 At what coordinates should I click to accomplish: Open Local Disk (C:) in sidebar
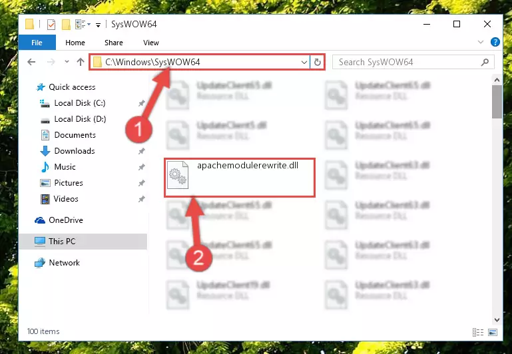coord(80,103)
